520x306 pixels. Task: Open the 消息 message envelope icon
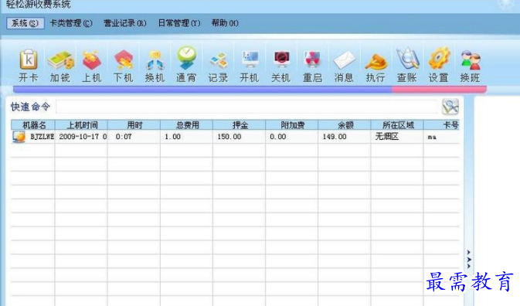coord(345,60)
